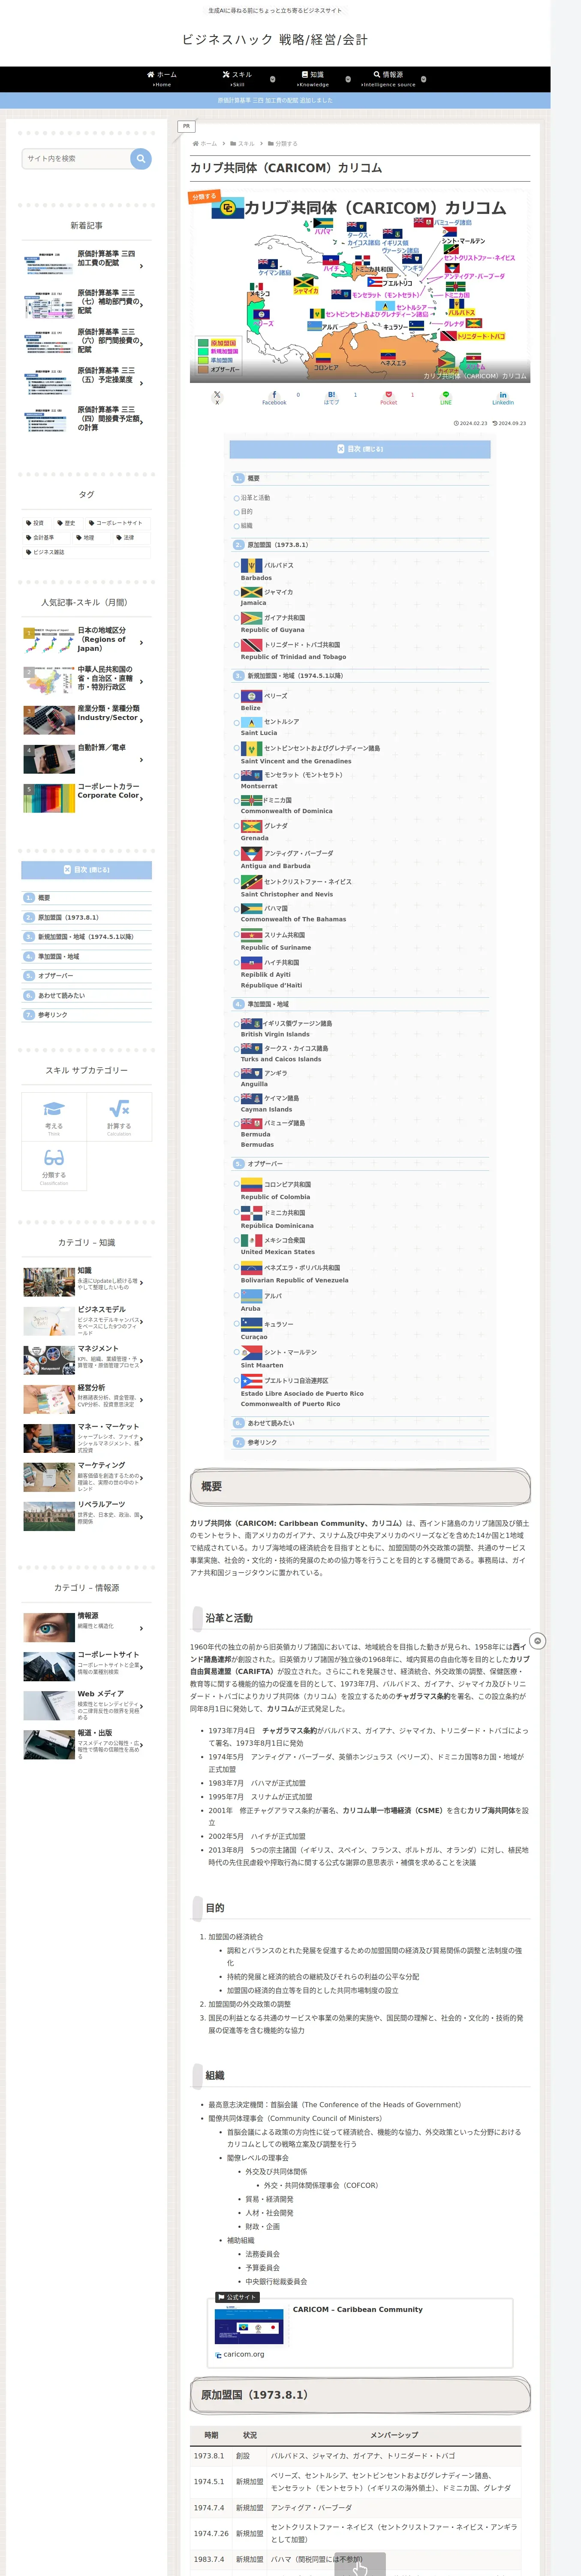The width and height of the screenshot is (581, 2576).
Task: Jump to あわせて読みたい in main contents
Action: (271, 1422)
